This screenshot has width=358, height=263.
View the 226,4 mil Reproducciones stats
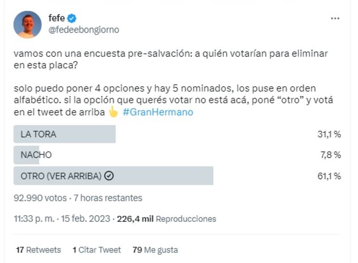click(x=166, y=219)
